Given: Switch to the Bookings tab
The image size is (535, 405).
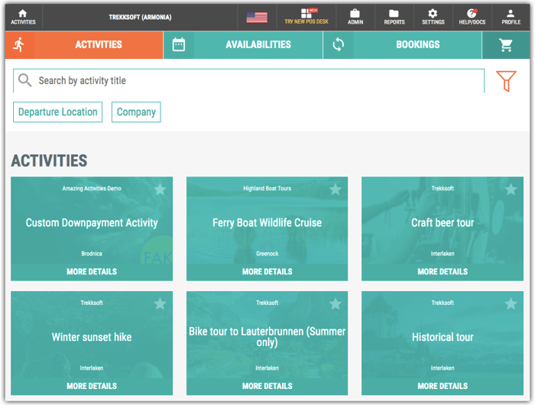Looking at the screenshot, I should click(417, 45).
